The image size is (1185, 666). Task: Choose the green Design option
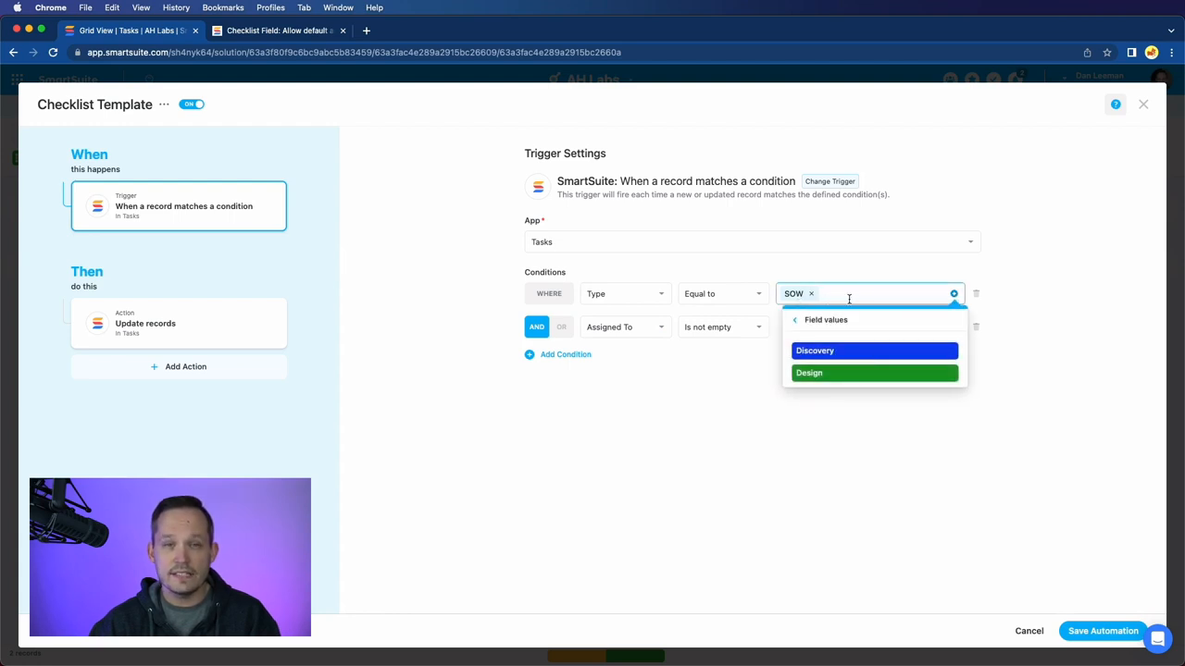875,373
